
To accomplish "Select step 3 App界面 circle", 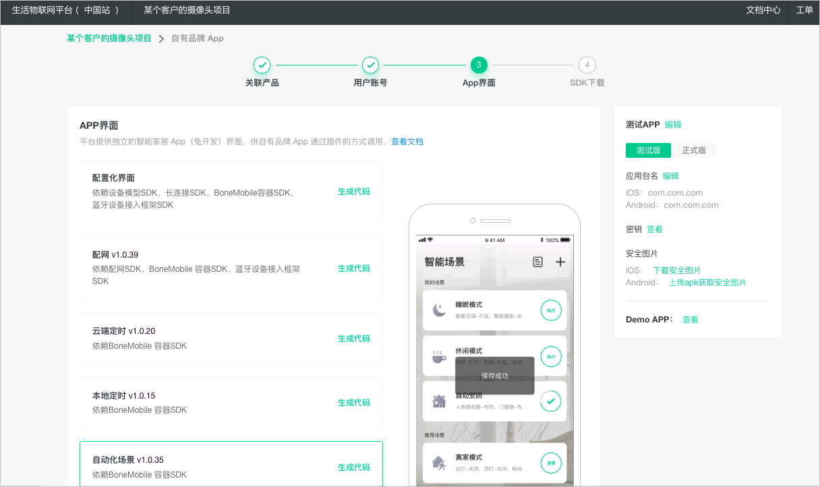I will tap(479, 65).
